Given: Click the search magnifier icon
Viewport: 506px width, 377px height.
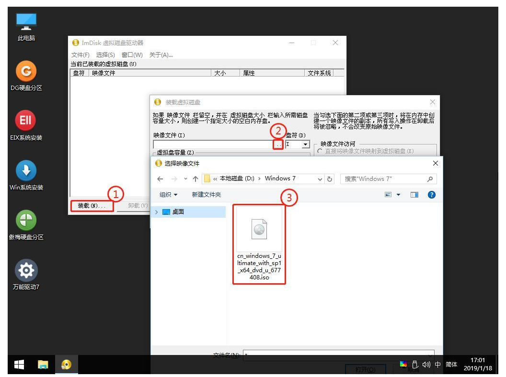Looking at the screenshot, I should point(430,179).
